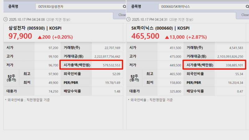
Task: Click Samsung market cap value 579,532,553
Action: point(108,65)
